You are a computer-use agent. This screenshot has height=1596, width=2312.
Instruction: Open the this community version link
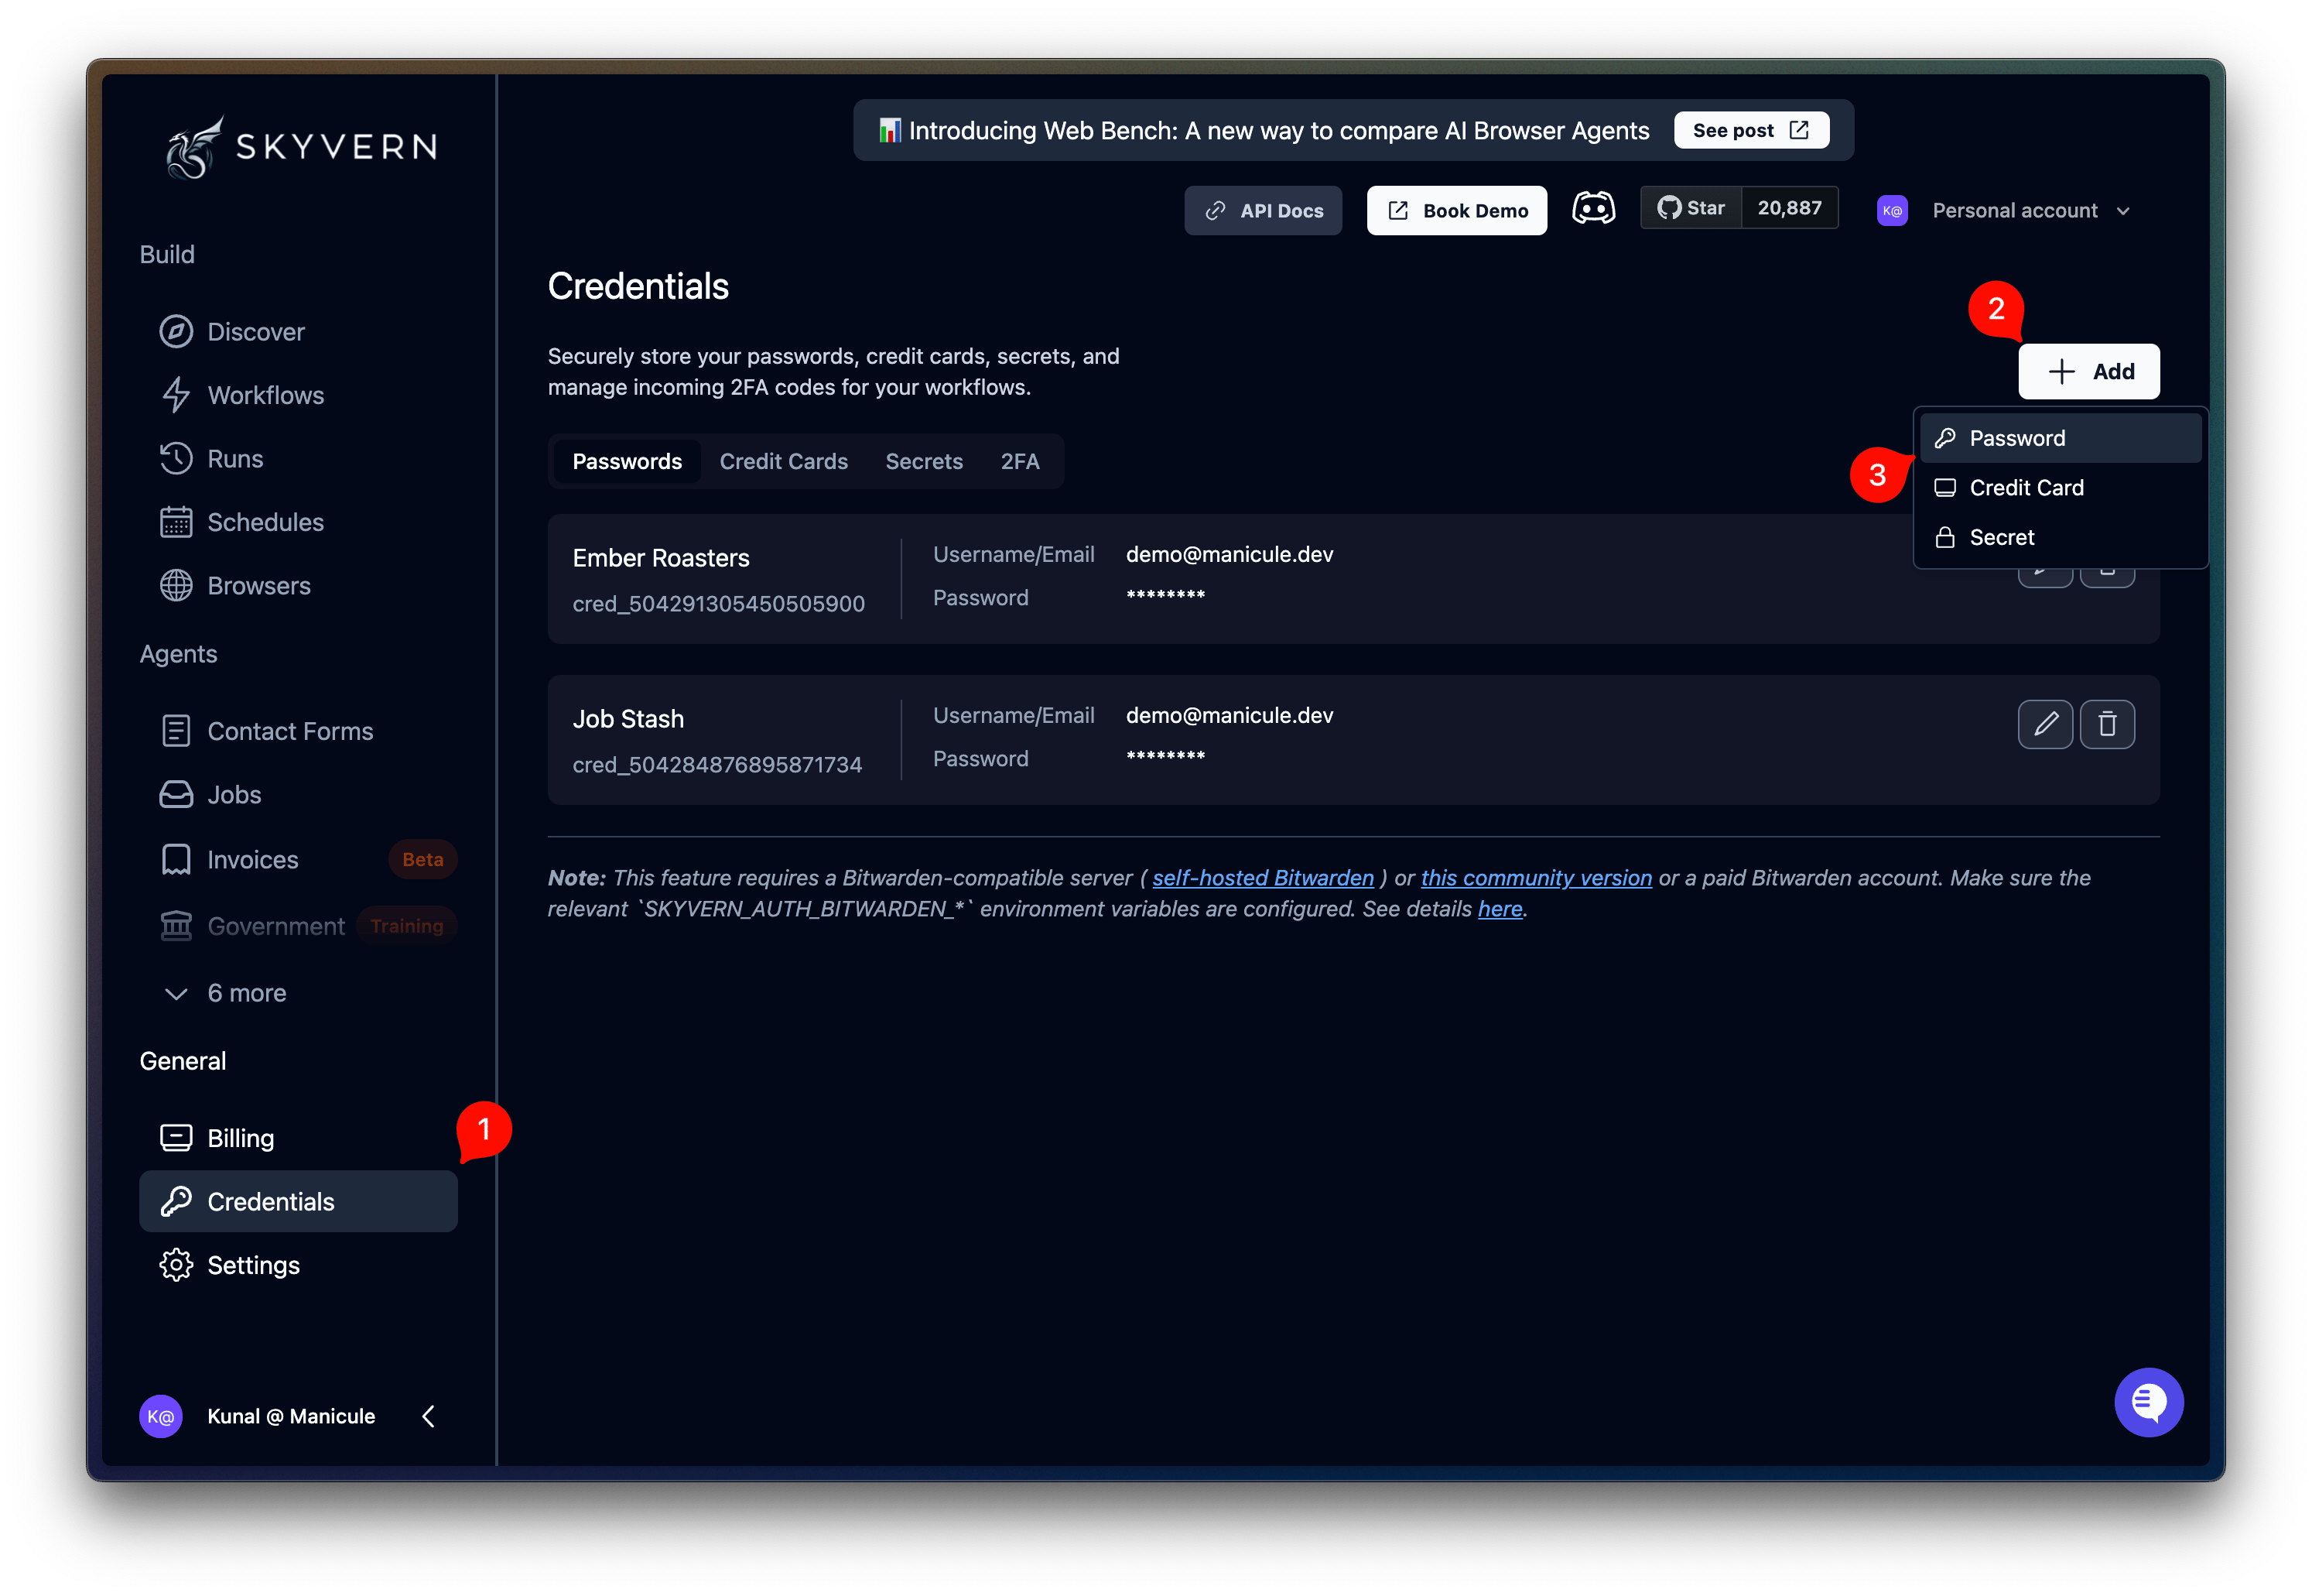tap(1535, 877)
